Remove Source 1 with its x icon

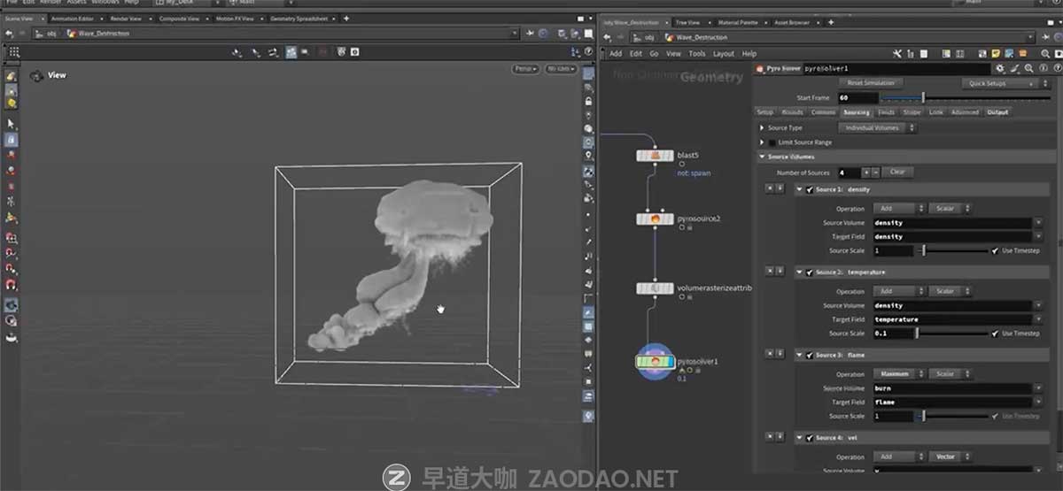[769, 189]
